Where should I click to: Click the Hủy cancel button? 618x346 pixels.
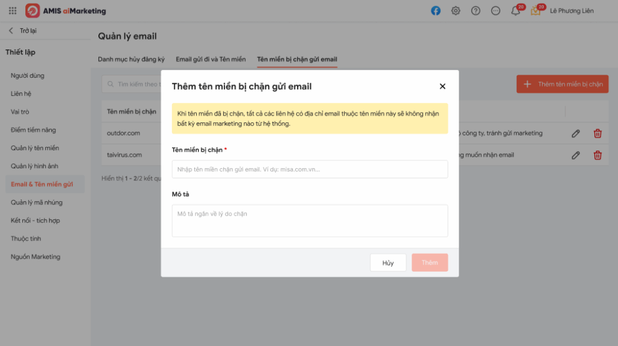pyautogui.click(x=388, y=263)
